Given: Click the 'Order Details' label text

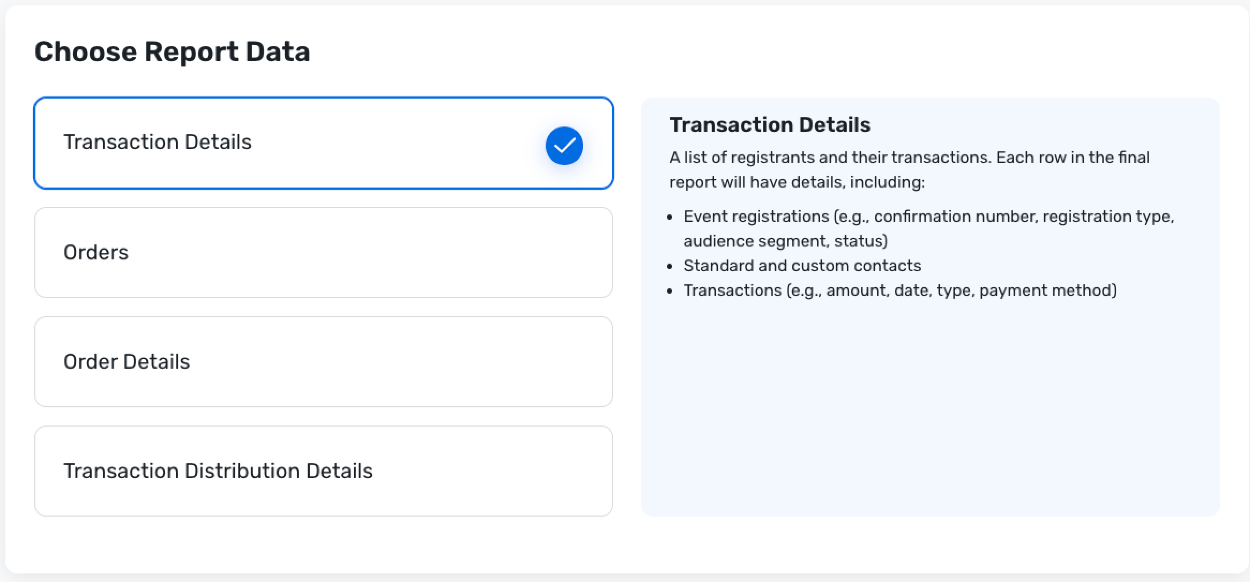Looking at the screenshot, I should click(x=127, y=362).
